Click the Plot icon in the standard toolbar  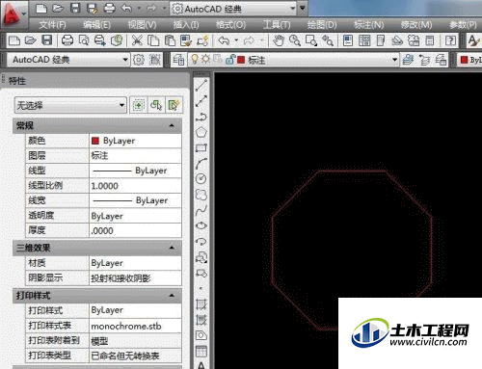point(67,40)
